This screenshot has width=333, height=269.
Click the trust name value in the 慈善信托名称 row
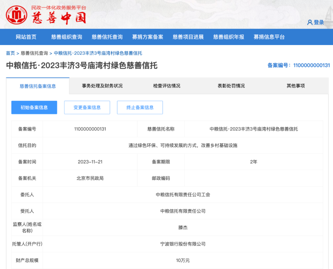pos(254,129)
